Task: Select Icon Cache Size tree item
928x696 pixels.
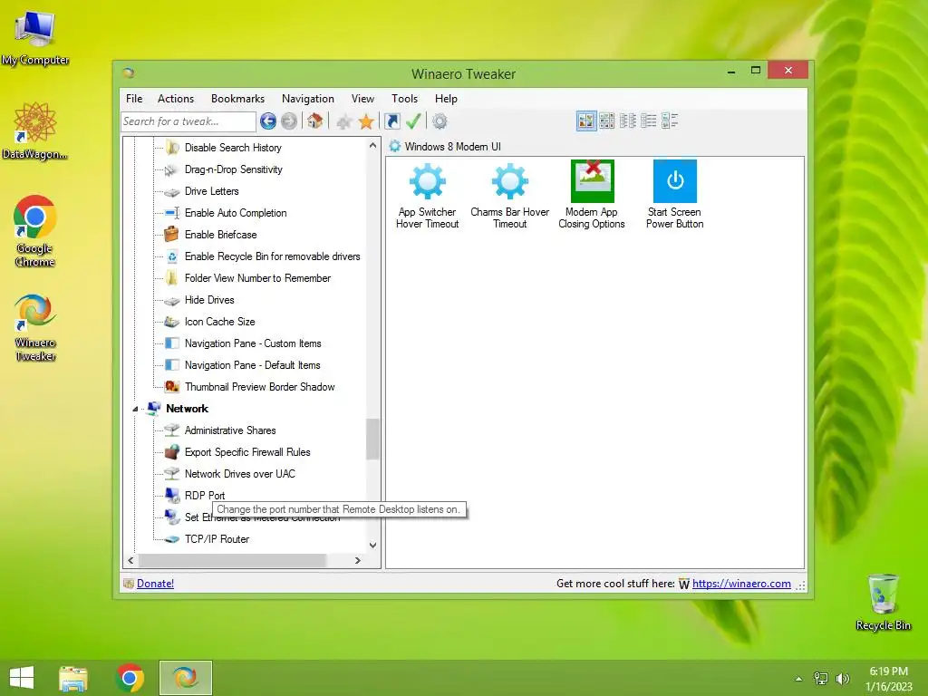Action: 219,322
